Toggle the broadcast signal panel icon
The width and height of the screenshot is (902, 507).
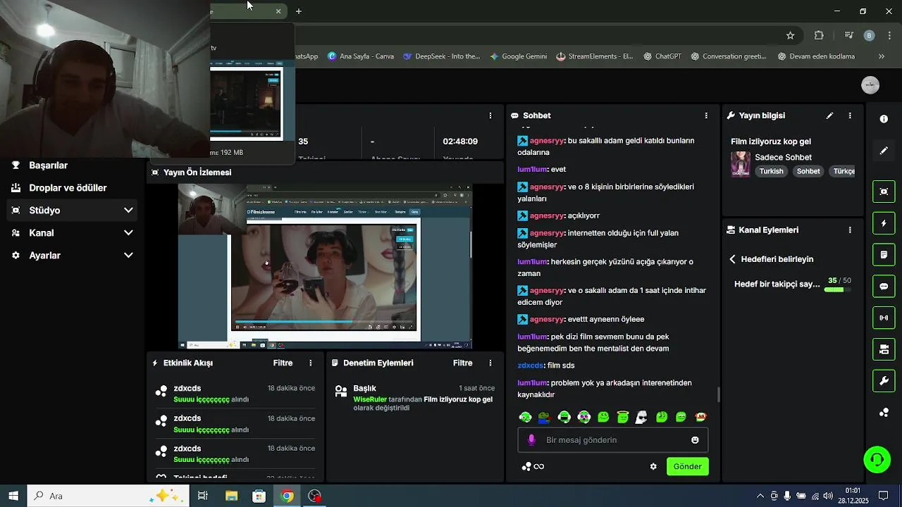[x=884, y=318]
